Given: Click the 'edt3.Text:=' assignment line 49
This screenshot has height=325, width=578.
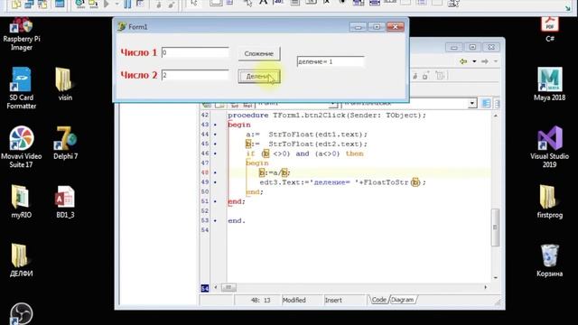Looking at the screenshot, I should (342, 182).
